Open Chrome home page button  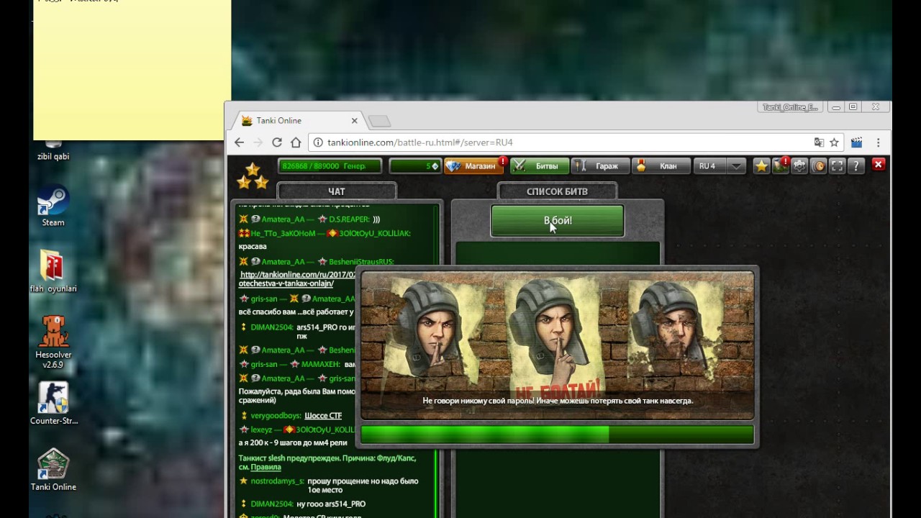tap(296, 142)
